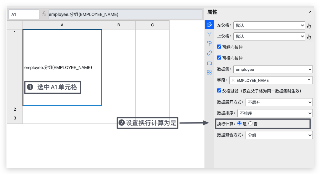Toggle the 可横向拉伸 checkbox
The width and height of the screenshot is (320, 174).
click(x=219, y=57)
